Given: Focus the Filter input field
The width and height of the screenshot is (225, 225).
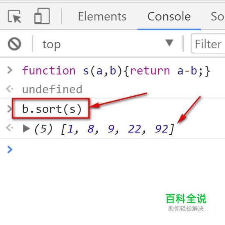Looking at the screenshot, I should tap(208, 44).
